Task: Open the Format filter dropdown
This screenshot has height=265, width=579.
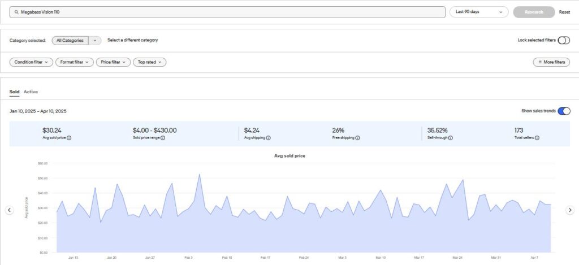Action: 75,62
